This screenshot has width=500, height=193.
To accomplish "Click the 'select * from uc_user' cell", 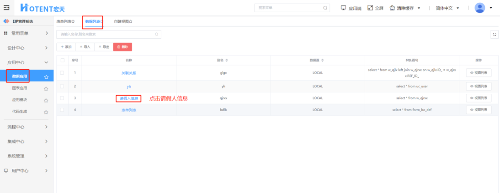I will 412,86.
